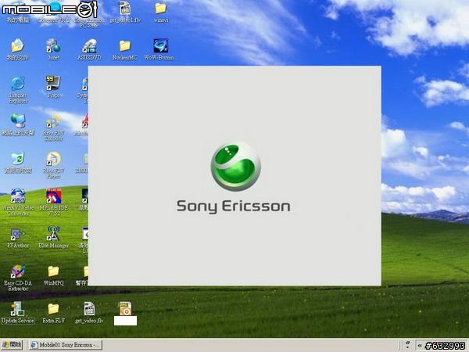Launch the WoW-Burnin shortcut
This screenshot has width=469, height=352.
[x=159, y=49]
